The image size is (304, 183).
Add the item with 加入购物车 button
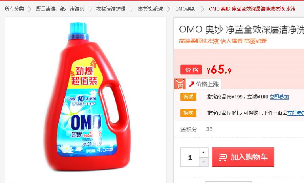click(x=243, y=157)
